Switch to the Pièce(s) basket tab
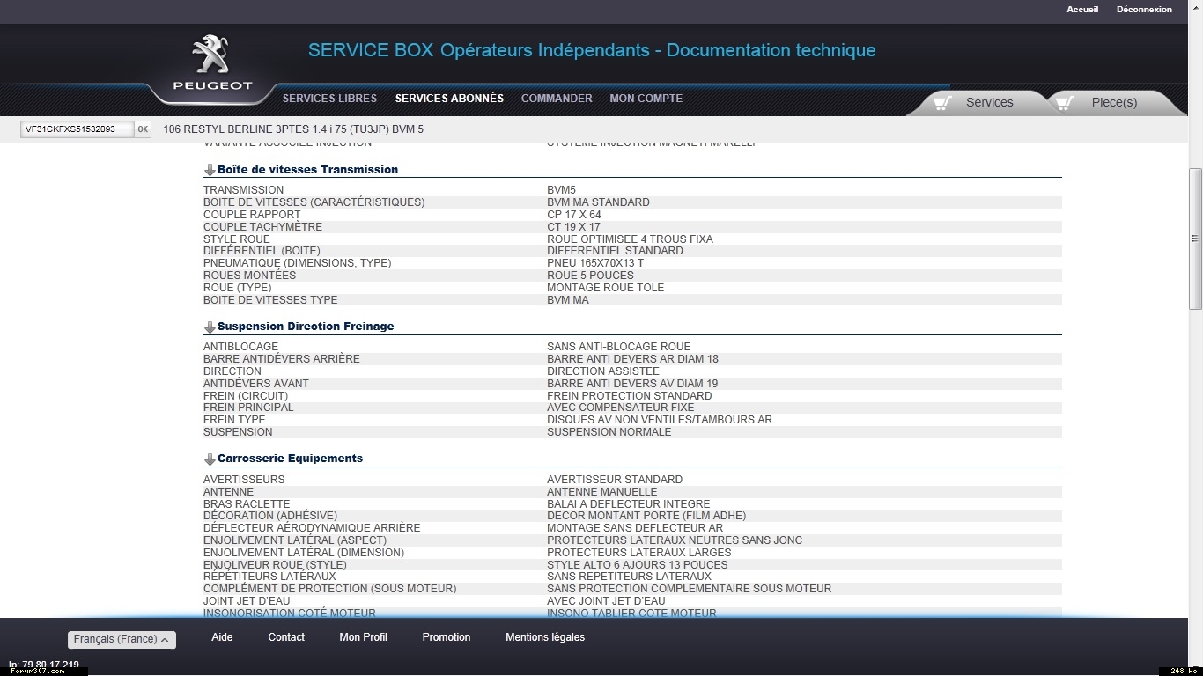This screenshot has width=1203, height=676. tap(1114, 102)
